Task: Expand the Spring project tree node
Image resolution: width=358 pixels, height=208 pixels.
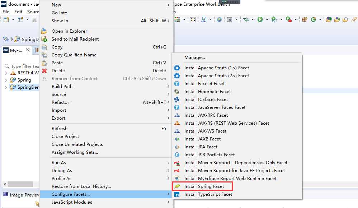Action: pos(6,80)
